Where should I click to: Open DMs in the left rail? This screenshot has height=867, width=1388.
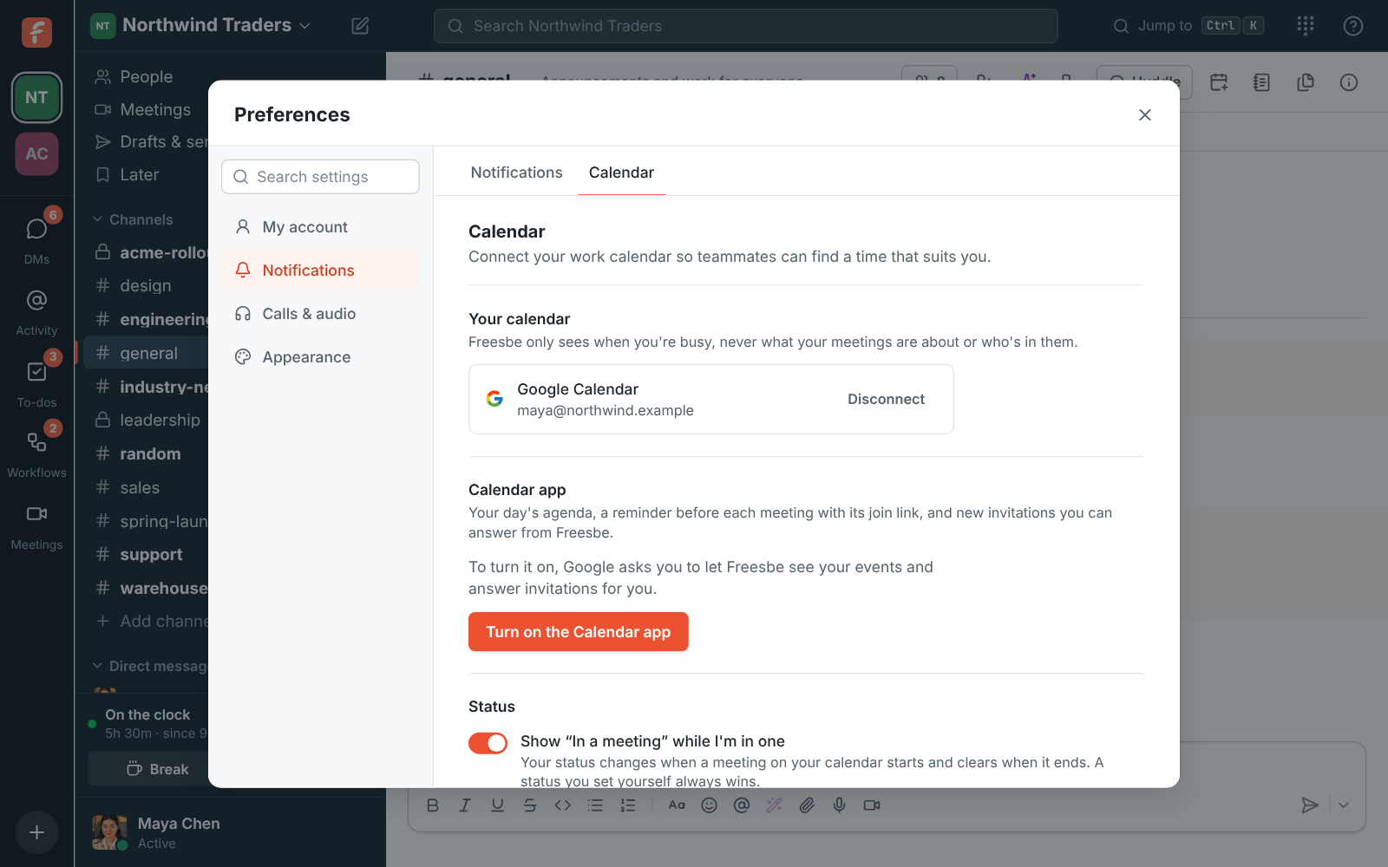click(36, 238)
